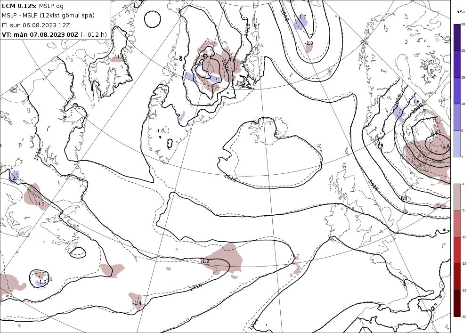
Task: Click the '-5.9' value in the eastern low
Action: (445, 146)
